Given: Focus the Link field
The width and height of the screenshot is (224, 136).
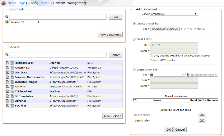Looking at the screenshot, I should 174,80.
